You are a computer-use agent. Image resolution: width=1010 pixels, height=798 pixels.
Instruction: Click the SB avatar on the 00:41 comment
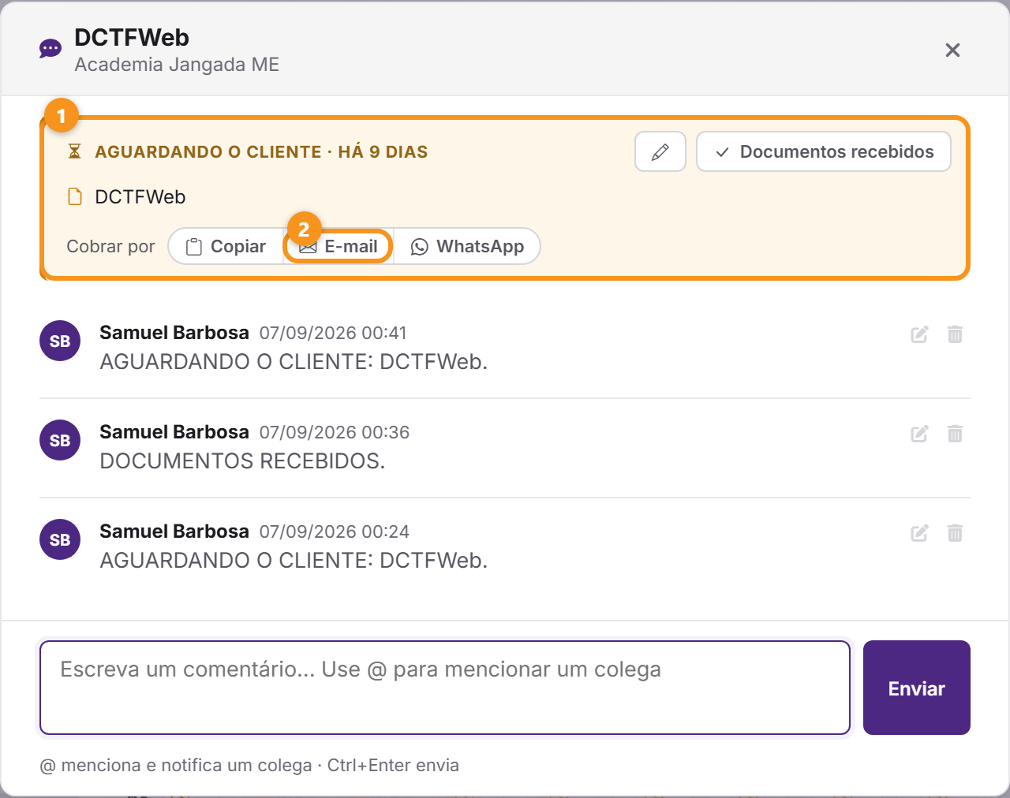60,341
